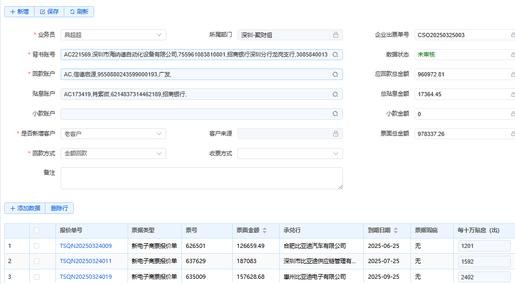Check the row 2 checkbox
The width and height of the screenshot is (515, 284).
pyautogui.click(x=37, y=261)
